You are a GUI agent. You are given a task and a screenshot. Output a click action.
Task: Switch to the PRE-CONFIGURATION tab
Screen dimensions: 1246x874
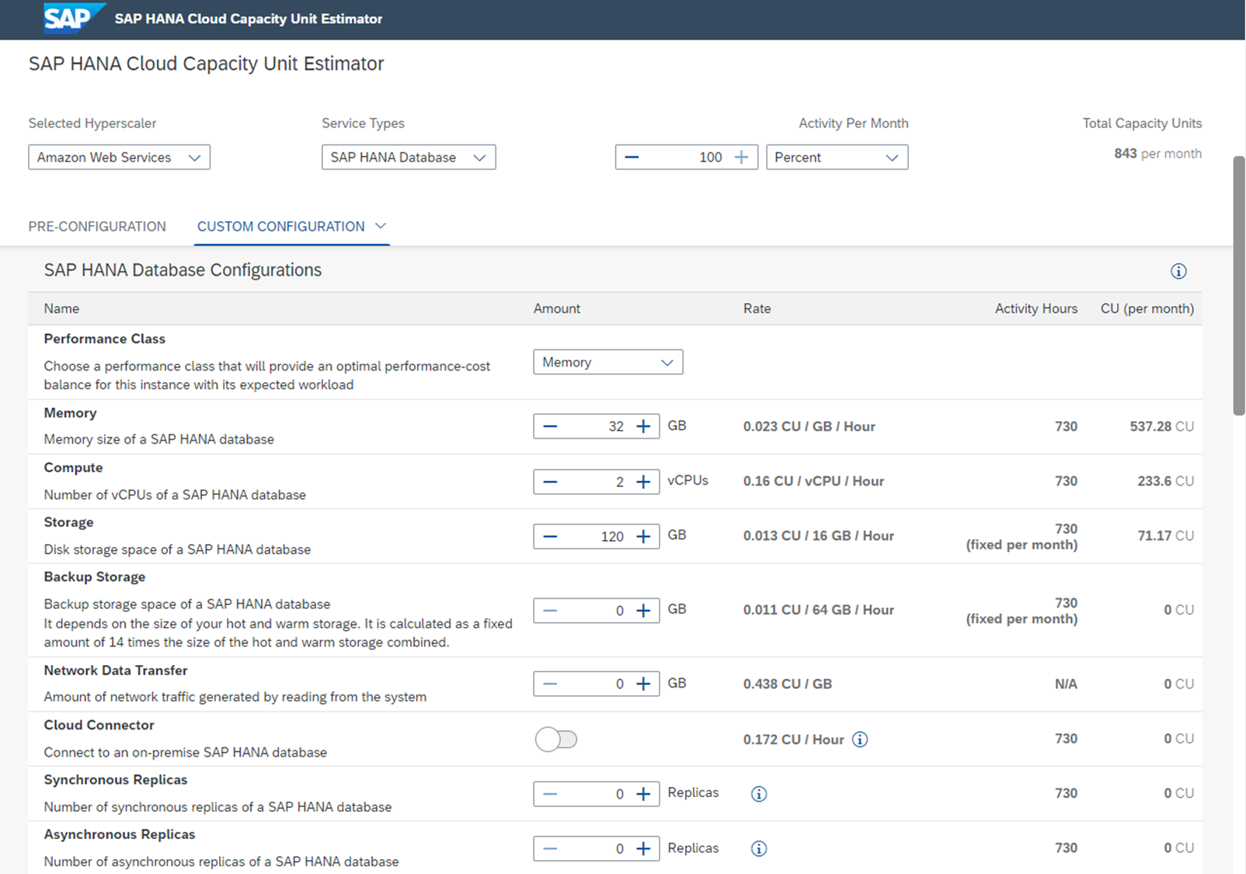click(97, 227)
